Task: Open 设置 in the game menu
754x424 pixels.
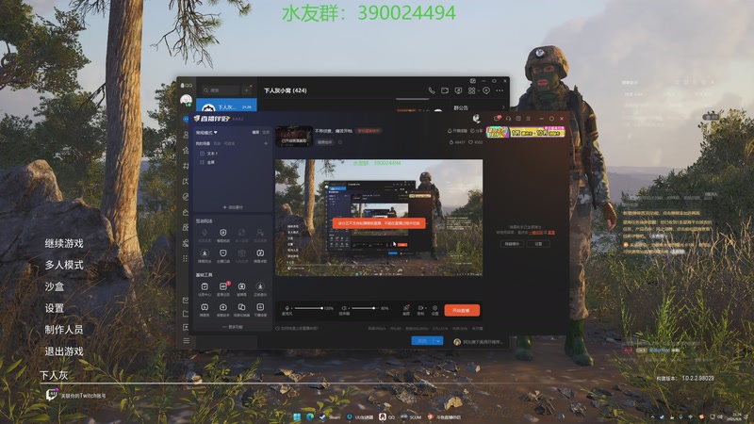Action: pyautogui.click(x=55, y=308)
